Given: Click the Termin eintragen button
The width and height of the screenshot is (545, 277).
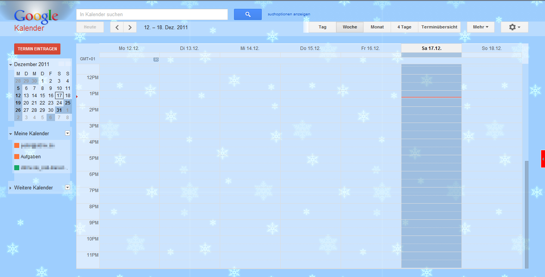Looking at the screenshot, I should (37, 49).
